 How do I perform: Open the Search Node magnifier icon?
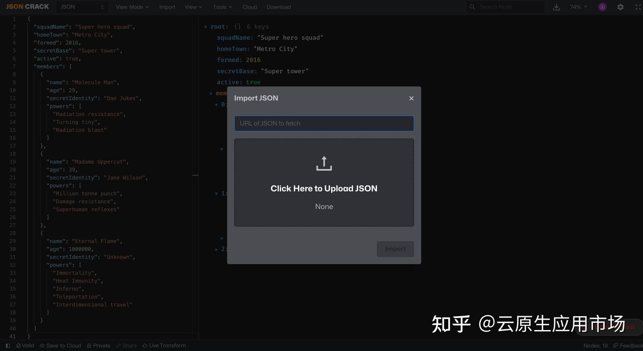(472, 7)
